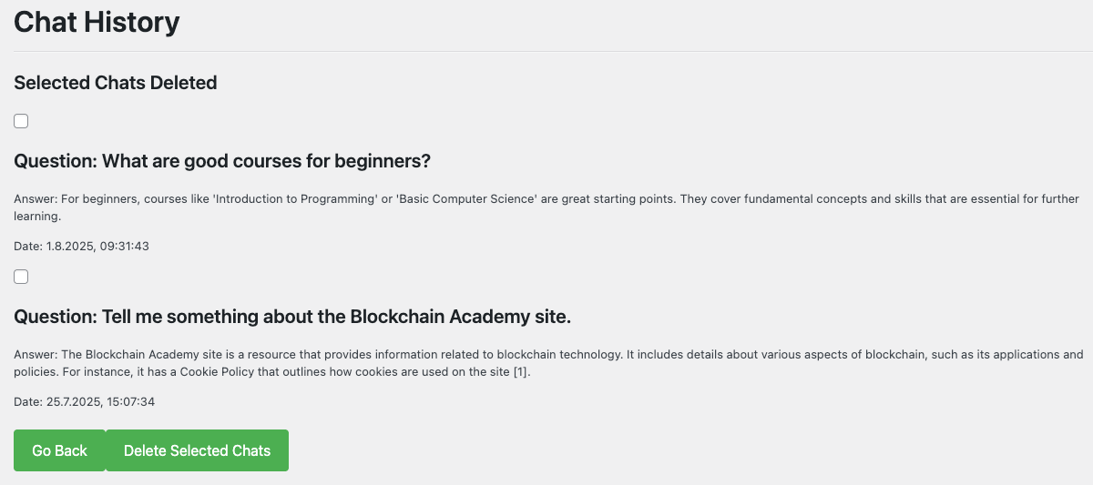The width and height of the screenshot is (1093, 485).
Task: Click the [1] citation reference
Action: click(x=521, y=372)
